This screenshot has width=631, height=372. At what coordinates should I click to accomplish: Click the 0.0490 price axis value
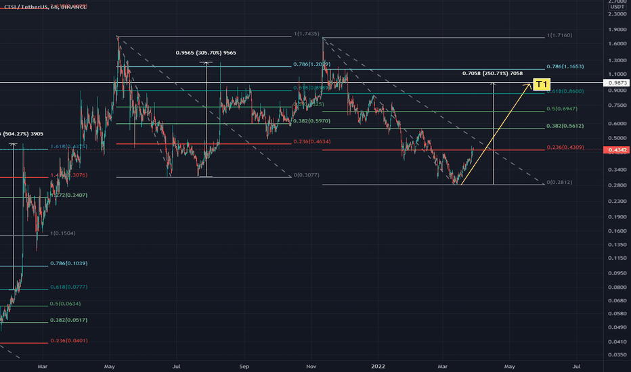pos(617,327)
